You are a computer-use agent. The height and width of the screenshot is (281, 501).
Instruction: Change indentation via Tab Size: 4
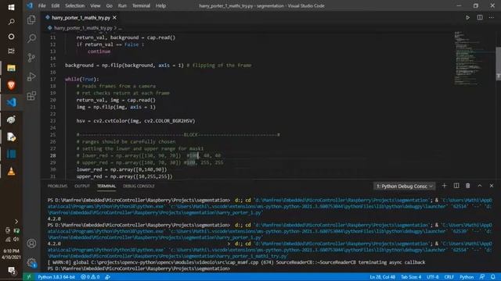411,277
